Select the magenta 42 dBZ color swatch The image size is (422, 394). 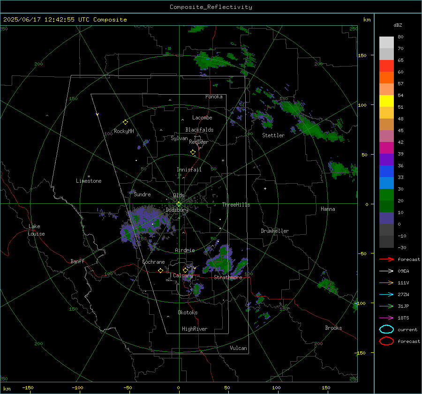[x=386, y=148]
